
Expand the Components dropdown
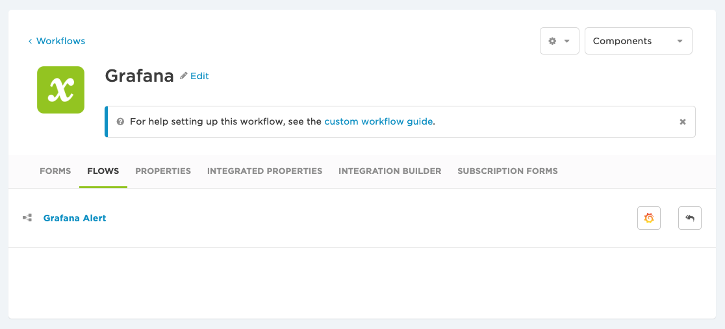[638, 41]
